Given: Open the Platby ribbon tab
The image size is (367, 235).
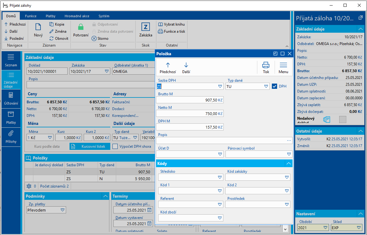Looking at the screenshot, I should point(51,16).
